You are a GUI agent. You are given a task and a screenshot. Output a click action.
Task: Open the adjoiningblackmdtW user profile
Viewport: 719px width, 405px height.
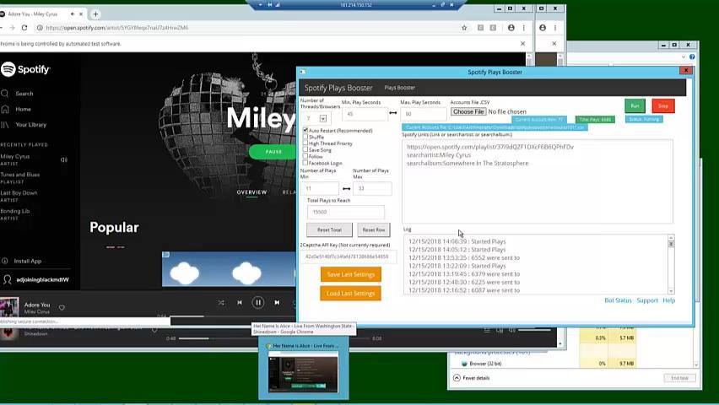35,280
